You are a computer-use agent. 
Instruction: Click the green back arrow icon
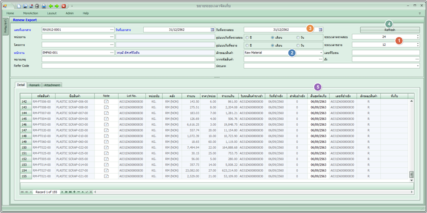[x=51, y=6]
